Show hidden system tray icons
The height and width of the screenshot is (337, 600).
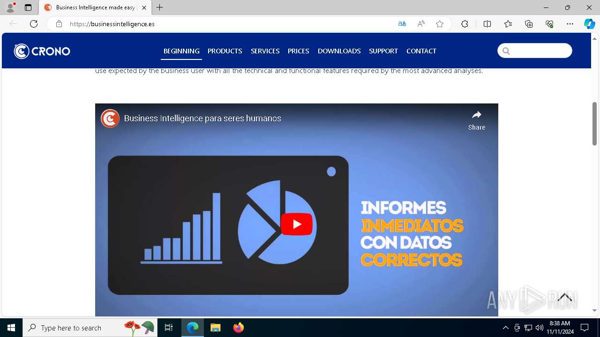coord(505,328)
